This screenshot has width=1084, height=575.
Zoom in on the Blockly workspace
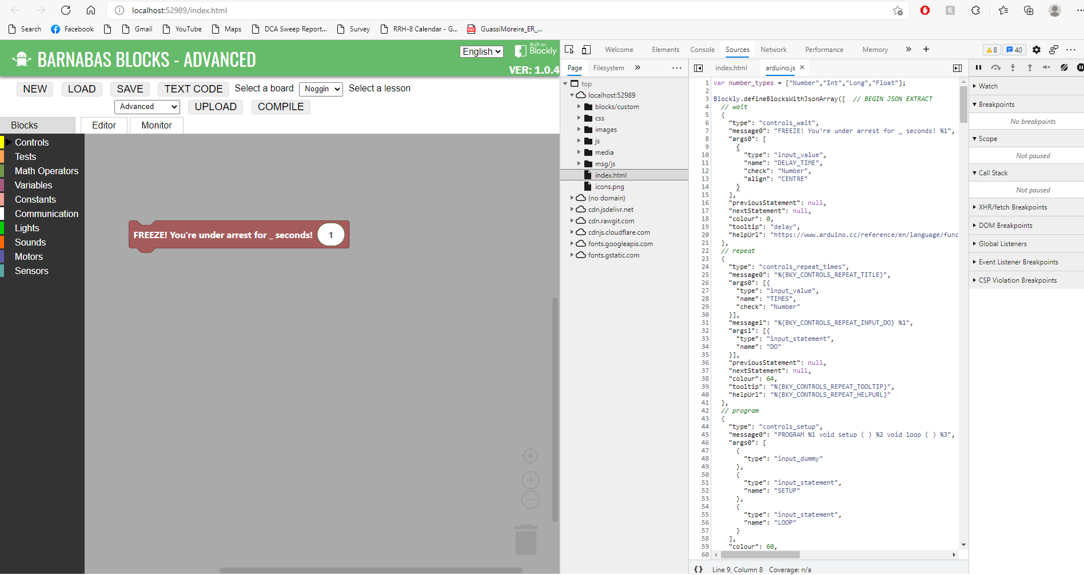(x=531, y=480)
